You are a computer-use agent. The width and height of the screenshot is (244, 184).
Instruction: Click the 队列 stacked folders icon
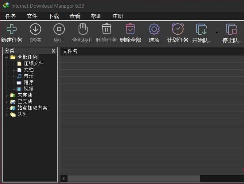[x=13, y=114]
